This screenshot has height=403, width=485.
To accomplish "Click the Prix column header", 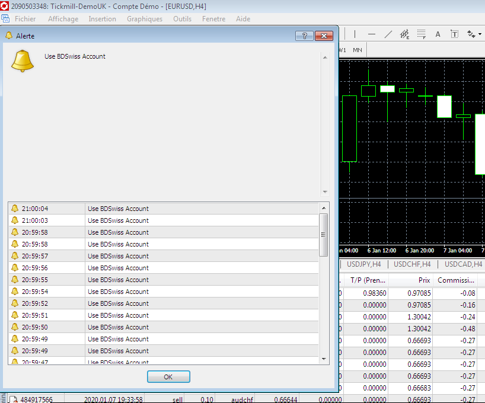I will click(x=423, y=280).
